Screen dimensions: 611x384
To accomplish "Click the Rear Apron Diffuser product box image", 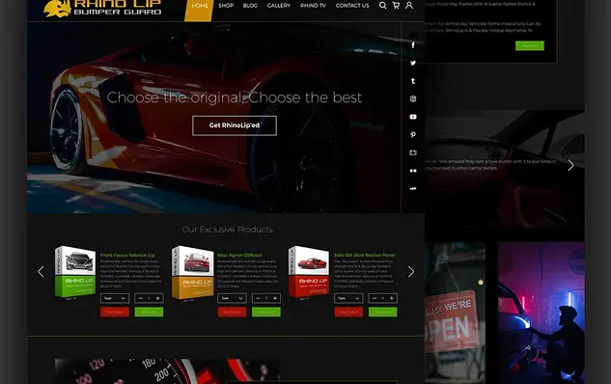I will [x=192, y=273].
